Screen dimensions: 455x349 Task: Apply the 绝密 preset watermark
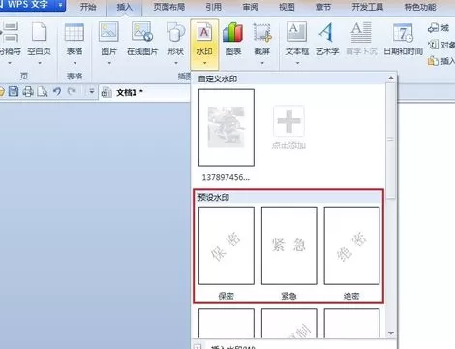point(351,246)
